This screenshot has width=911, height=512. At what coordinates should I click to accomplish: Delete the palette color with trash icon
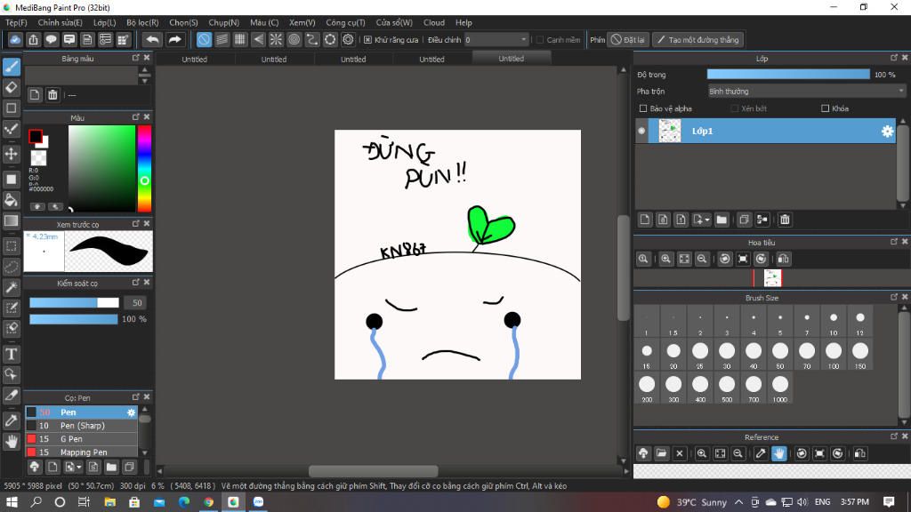click(52, 94)
